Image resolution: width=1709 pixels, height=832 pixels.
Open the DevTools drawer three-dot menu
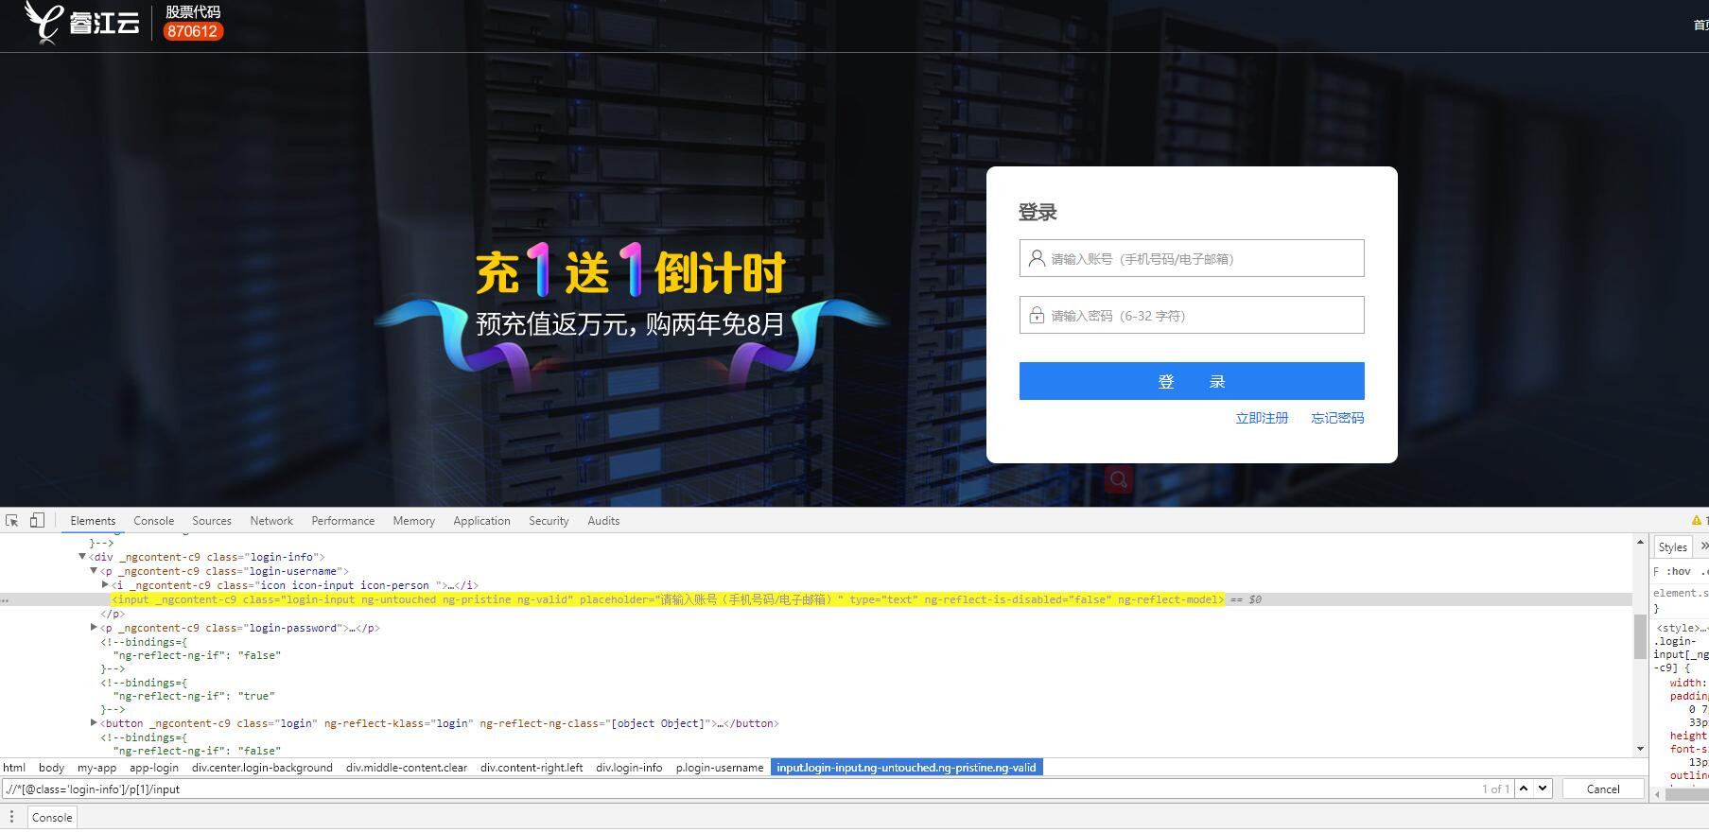[x=11, y=817]
